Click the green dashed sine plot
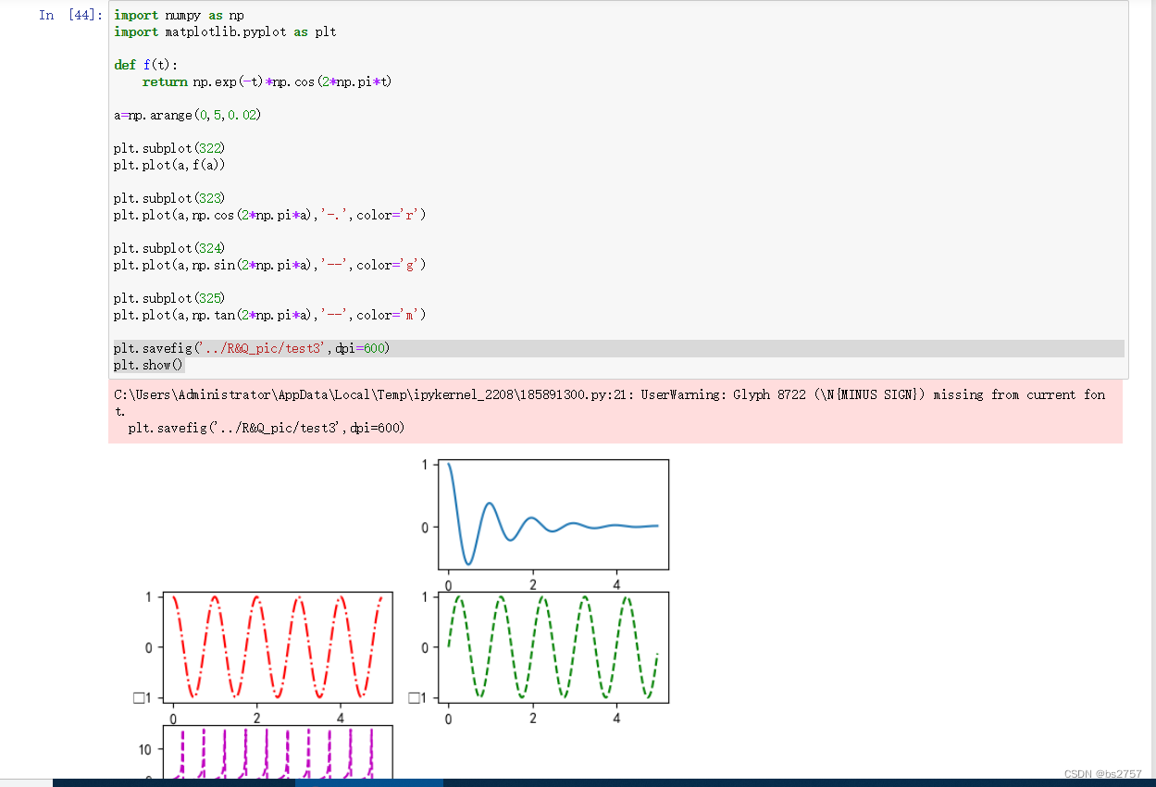This screenshot has height=787, width=1156. [553, 646]
